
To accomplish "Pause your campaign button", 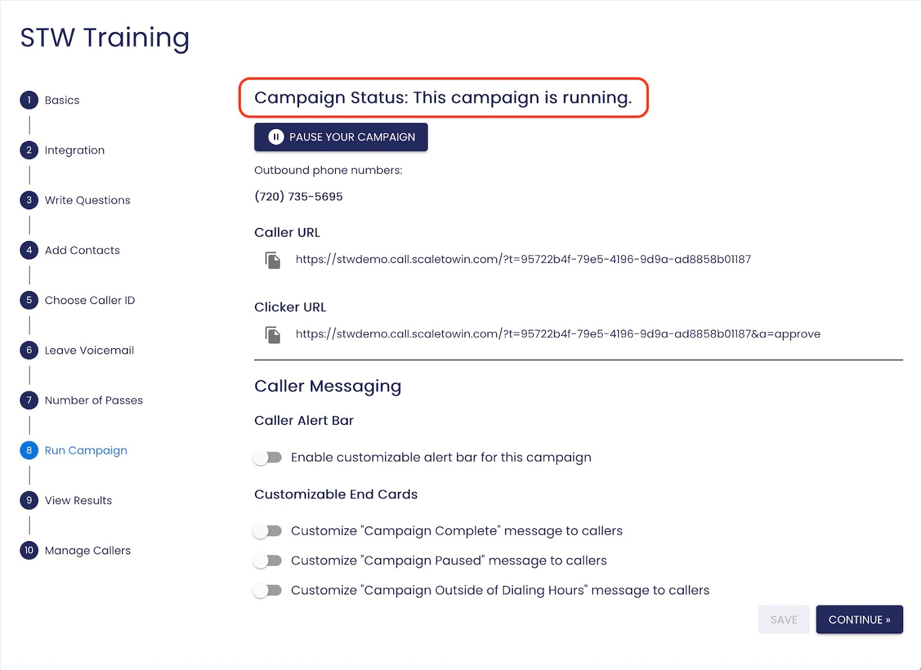I will click(341, 137).
